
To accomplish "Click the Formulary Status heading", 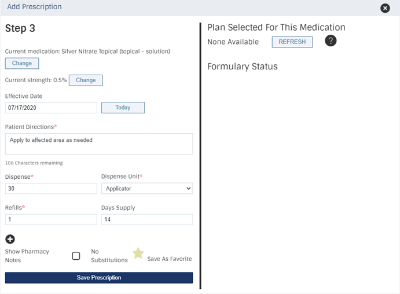I will tap(243, 67).
